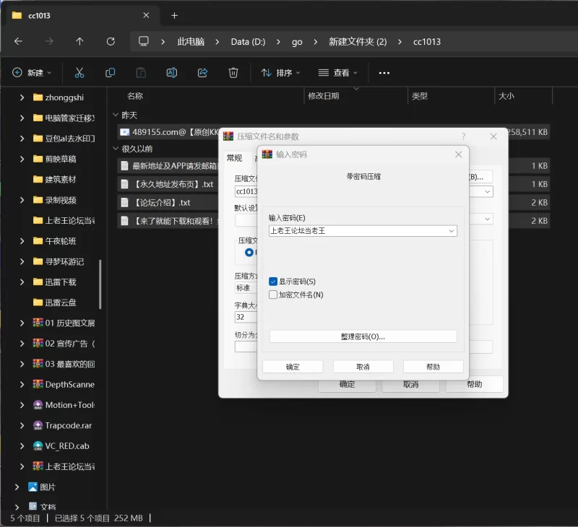
Task: Select the 图片 pictures library
Action: point(42,487)
